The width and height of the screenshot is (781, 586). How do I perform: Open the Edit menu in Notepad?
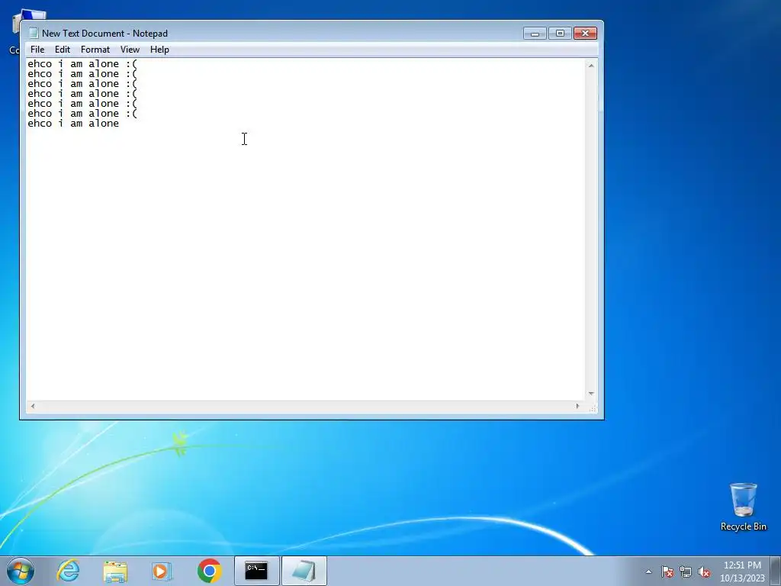pos(63,50)
